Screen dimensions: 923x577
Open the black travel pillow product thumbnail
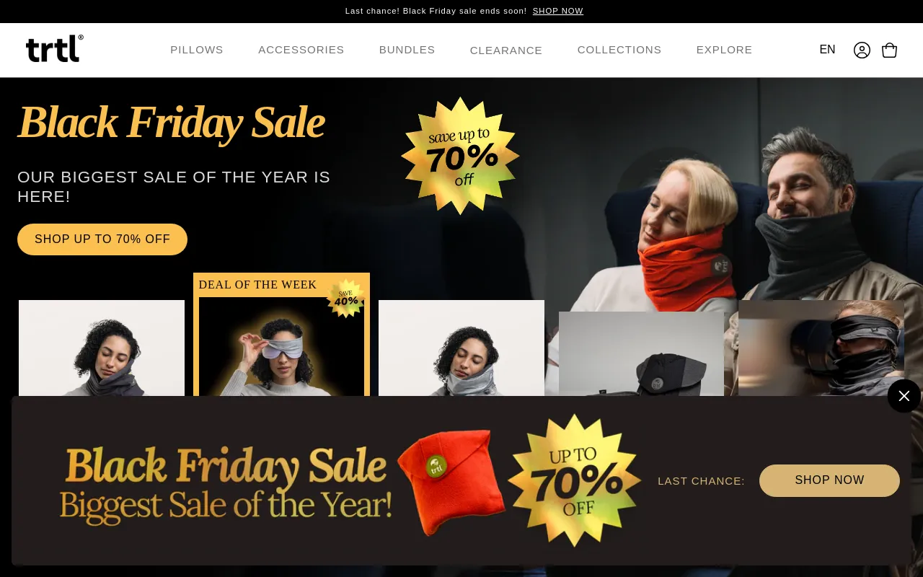(x=641, y=354)
